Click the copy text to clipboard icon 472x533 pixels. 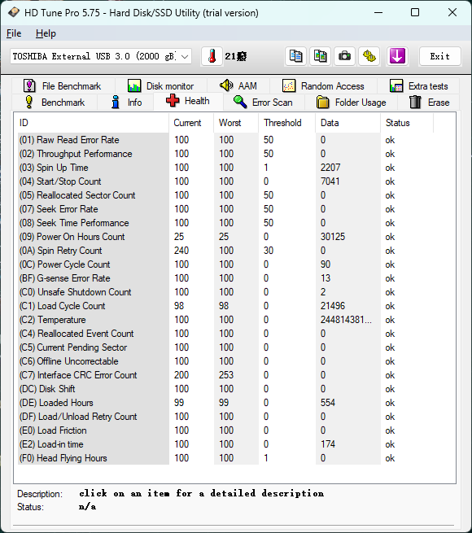pyautogui.click(x=295, y=56)
